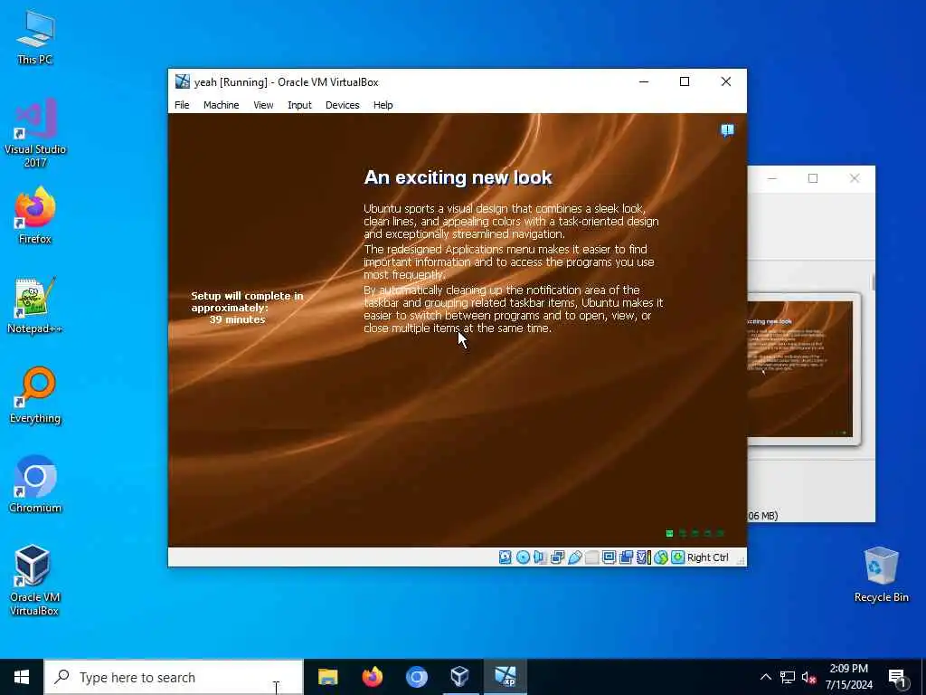926x695 pixels.
Task: Click the keyboard capture green arrow icon
Action: [678, 557]
